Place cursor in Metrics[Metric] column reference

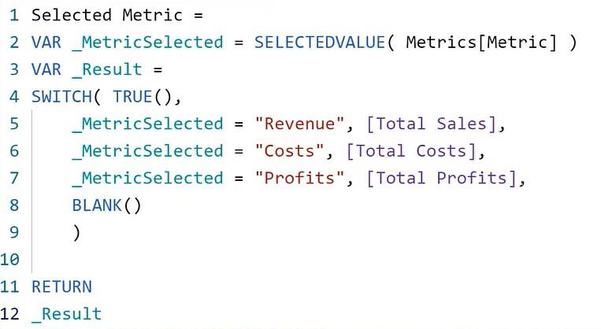481,43
